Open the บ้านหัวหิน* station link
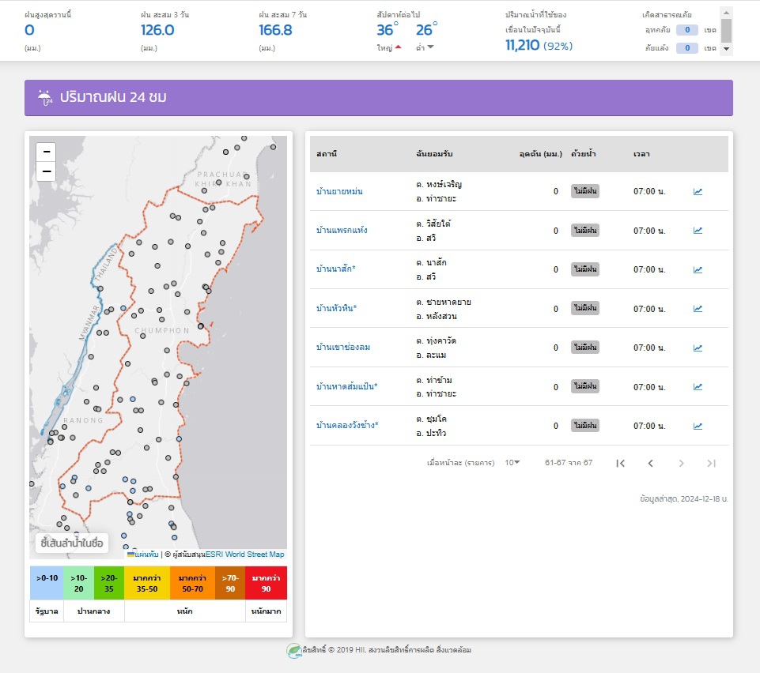 tap(336, 308)
